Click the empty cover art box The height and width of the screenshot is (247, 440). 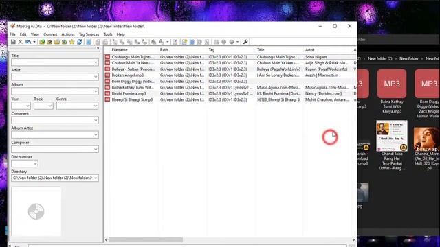tap(36, 211)
